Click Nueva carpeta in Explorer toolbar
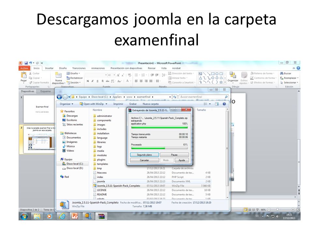 pyautogui.click(x=151, y=104)
